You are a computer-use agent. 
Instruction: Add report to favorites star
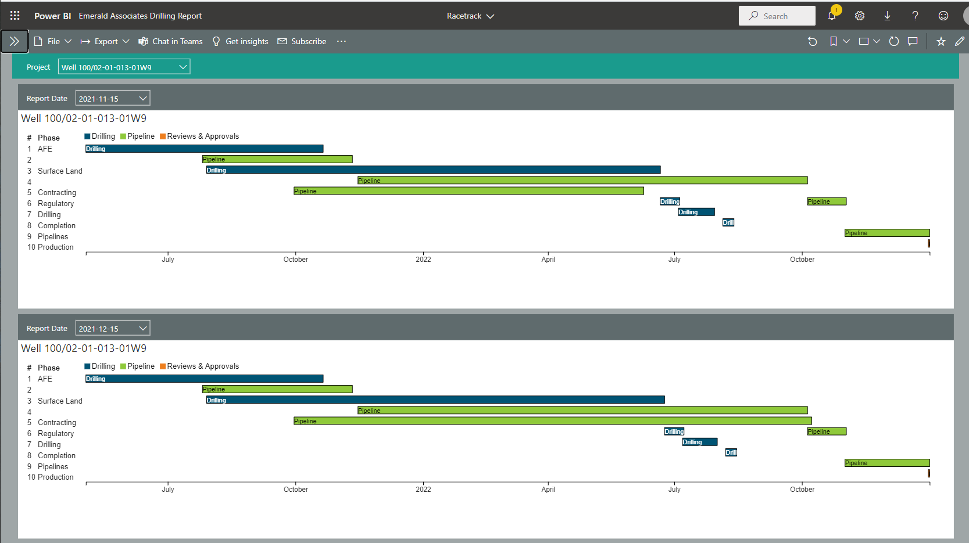(x=941, y=41)
